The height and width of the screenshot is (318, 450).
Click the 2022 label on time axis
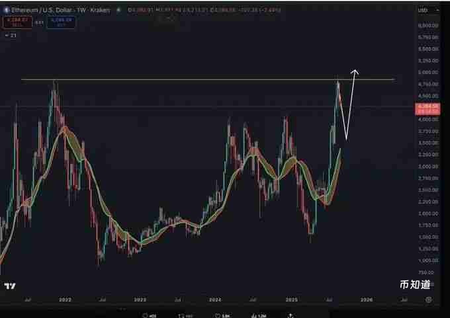[x=65, y=299]
